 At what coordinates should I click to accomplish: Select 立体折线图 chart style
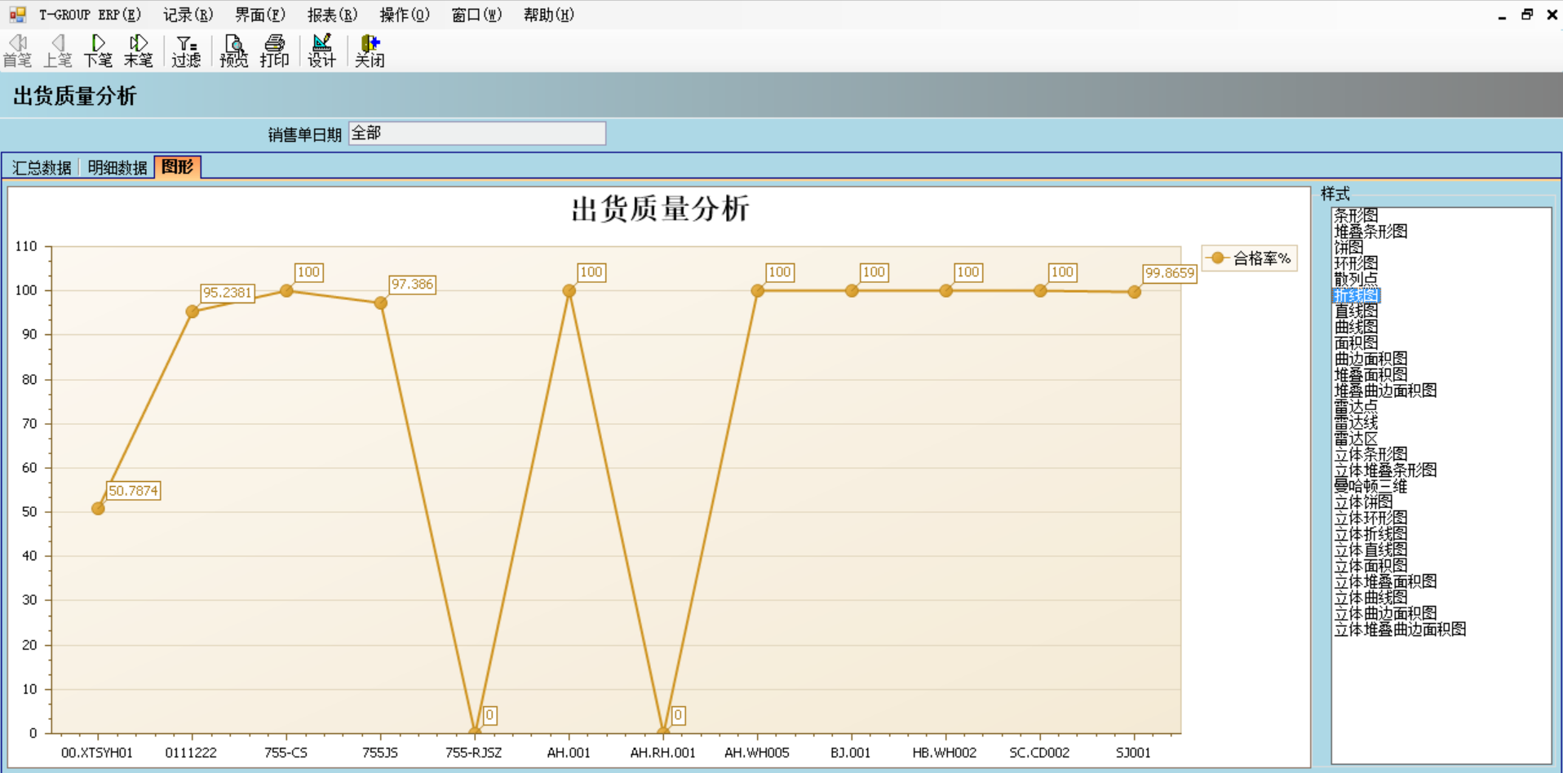pyautogui.click(x=1370, y=534)
